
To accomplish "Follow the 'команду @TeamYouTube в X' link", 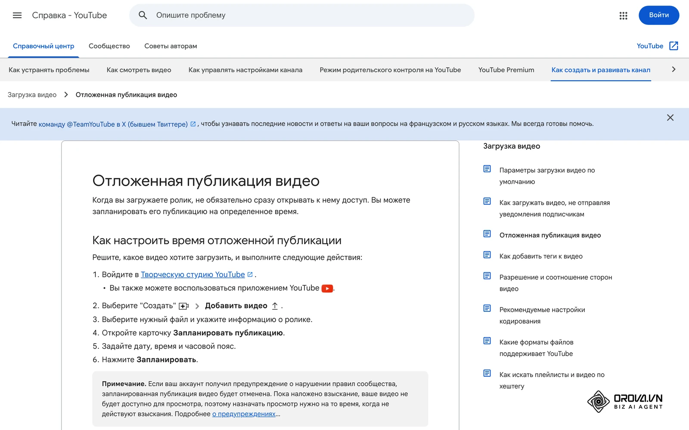I will pos(113,124).
